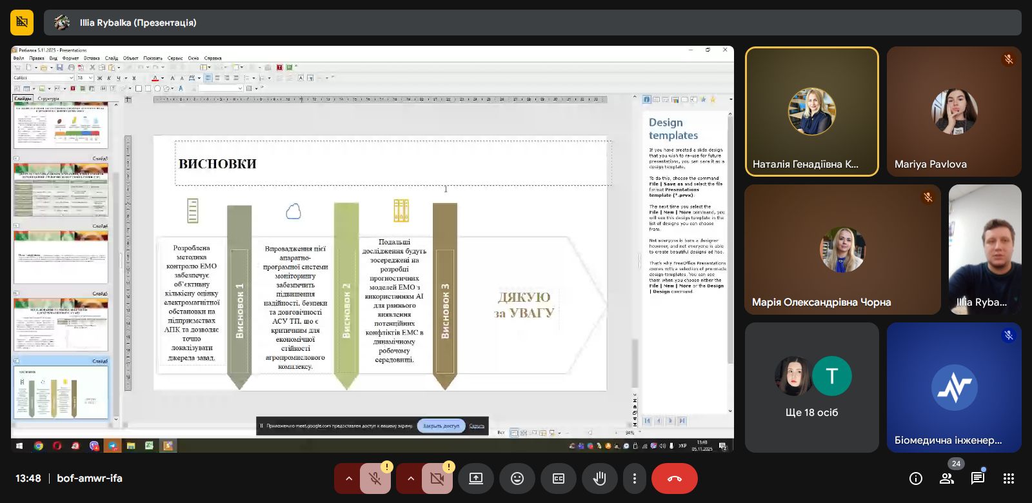The width and height of the screenshot is (1032, 503).
Task: Click the leave call button
Action: [x=674, y=478]
